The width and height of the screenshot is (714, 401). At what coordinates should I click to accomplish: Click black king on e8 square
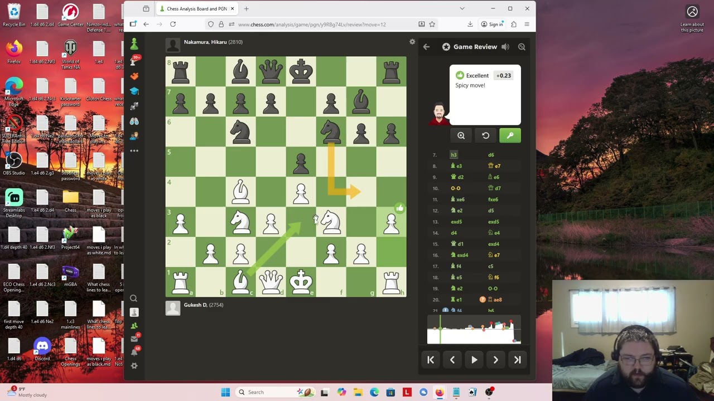(x=301, y=72)
